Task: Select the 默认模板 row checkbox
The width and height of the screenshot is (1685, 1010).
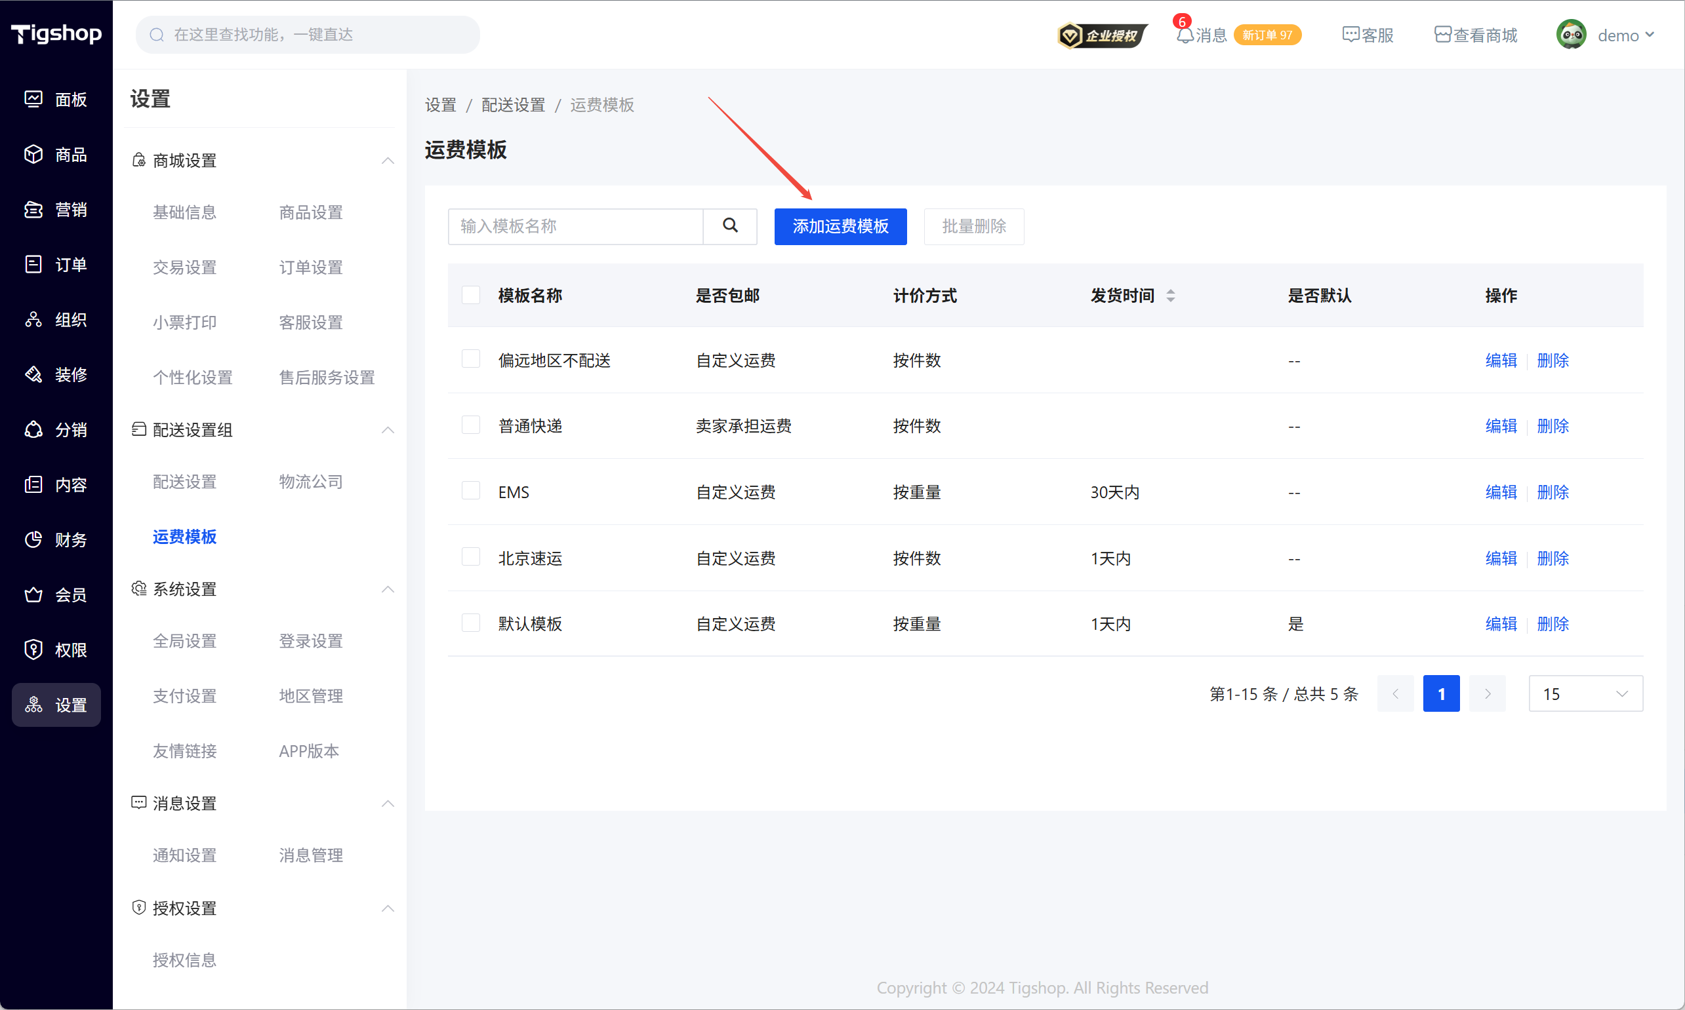Action: point(471,623)
